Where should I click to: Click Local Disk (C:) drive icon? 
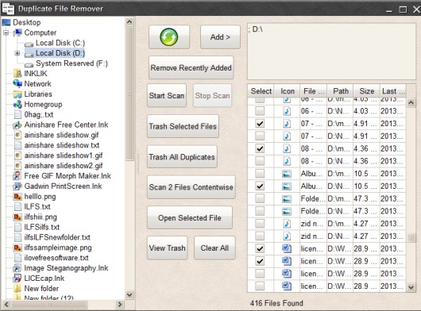pyautogui.click(x=29, y=44)
